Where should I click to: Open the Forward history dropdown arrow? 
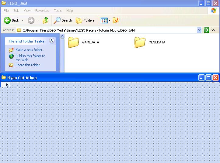click(38, 20)
